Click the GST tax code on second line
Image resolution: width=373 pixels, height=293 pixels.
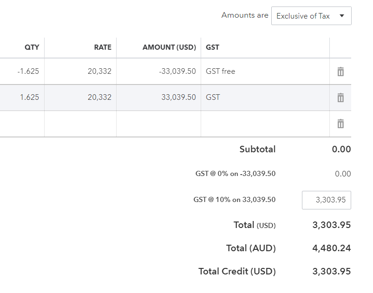pos(212,98)
